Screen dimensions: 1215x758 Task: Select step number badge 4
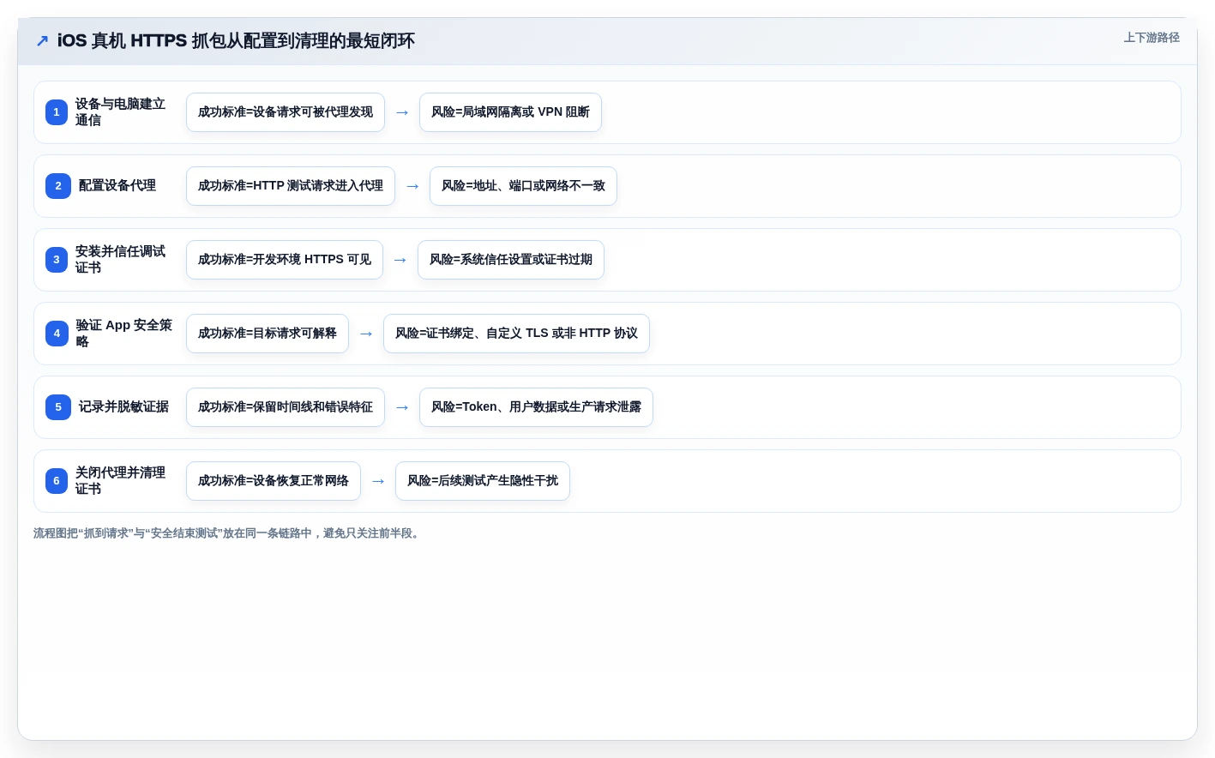57,334
